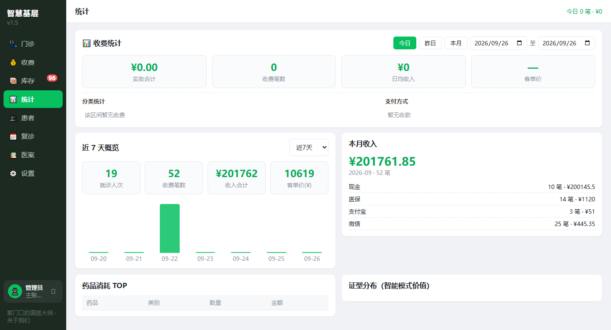Click the 客单价(¥) 10619 card
The height and width of the screenshot is (330, 611).
click(x=299, y=178)
